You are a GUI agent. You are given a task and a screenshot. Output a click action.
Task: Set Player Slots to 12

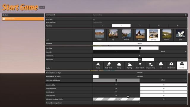coord(159,26)
